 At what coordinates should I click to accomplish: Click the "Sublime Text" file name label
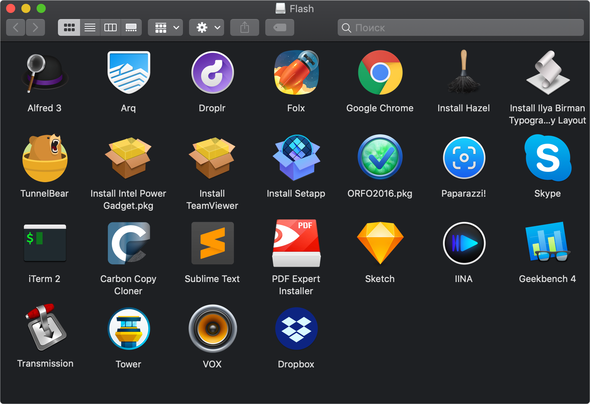[x=212, y=279]
